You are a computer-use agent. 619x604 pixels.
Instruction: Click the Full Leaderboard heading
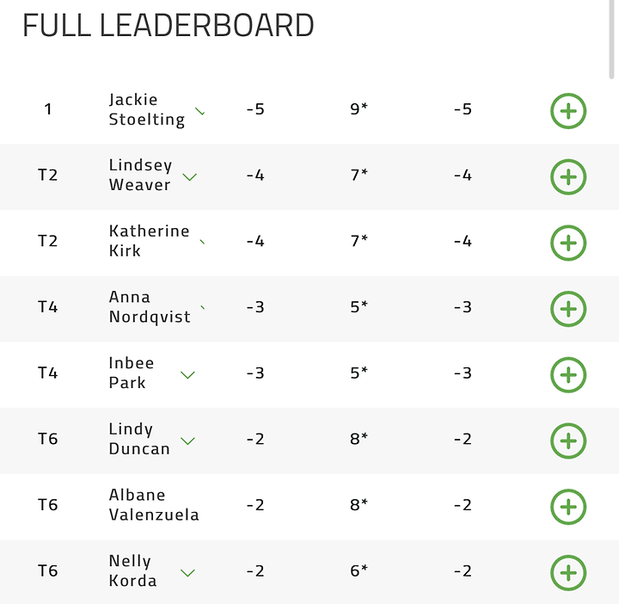[x=169, y=25]
